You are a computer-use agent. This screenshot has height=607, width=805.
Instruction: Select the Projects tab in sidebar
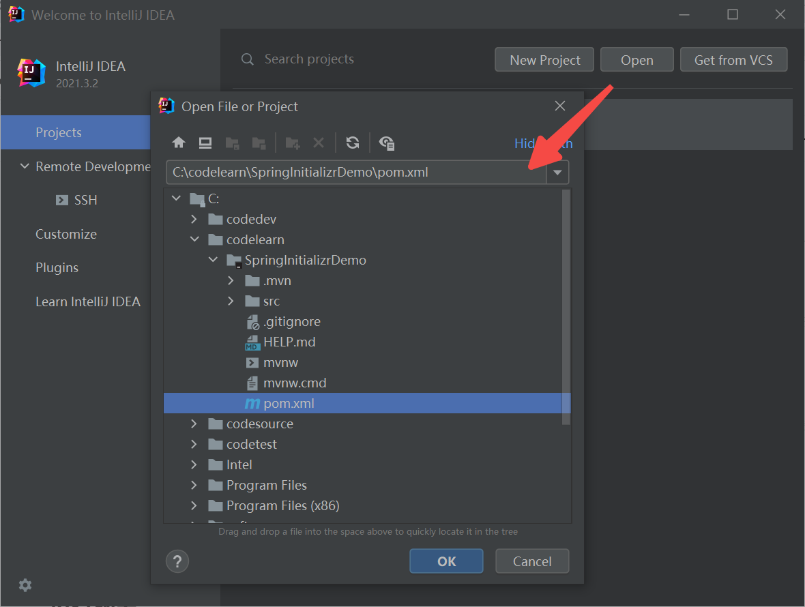tap(76, 132)
